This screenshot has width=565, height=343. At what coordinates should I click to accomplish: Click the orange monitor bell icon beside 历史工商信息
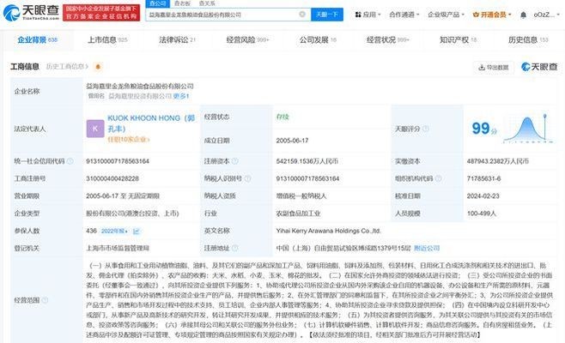pos(98,67)
